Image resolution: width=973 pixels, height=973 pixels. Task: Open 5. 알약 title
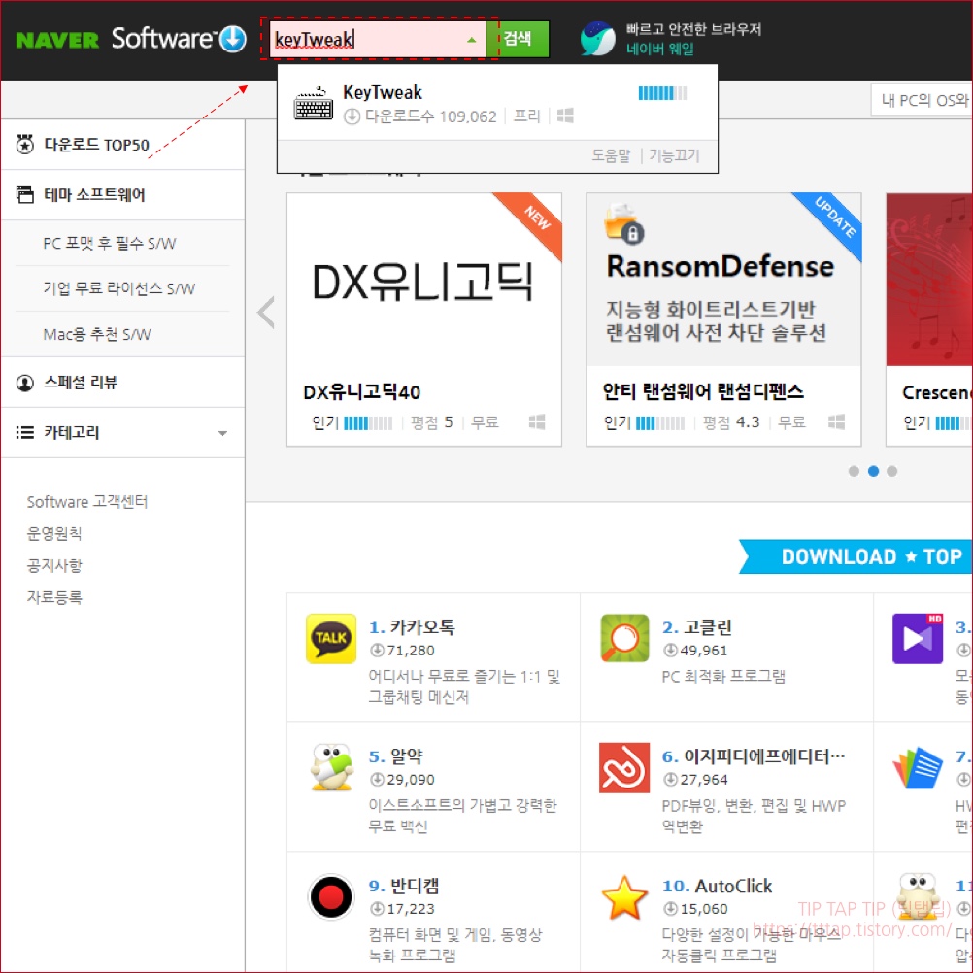396,756
